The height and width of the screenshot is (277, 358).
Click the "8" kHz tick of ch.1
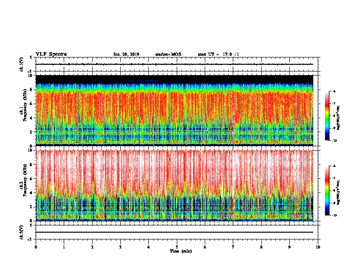coord(32,90)
